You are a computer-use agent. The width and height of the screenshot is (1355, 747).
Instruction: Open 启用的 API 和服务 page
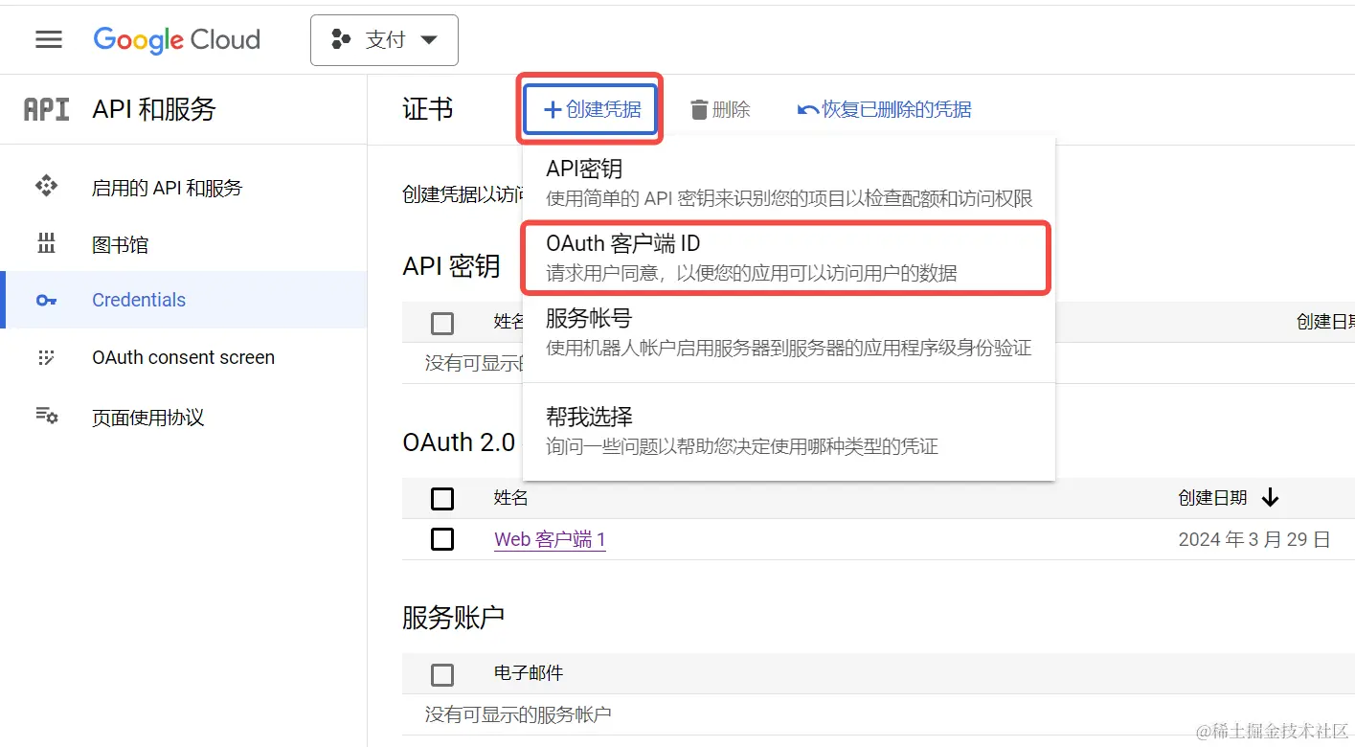click(x=167, y=188)
